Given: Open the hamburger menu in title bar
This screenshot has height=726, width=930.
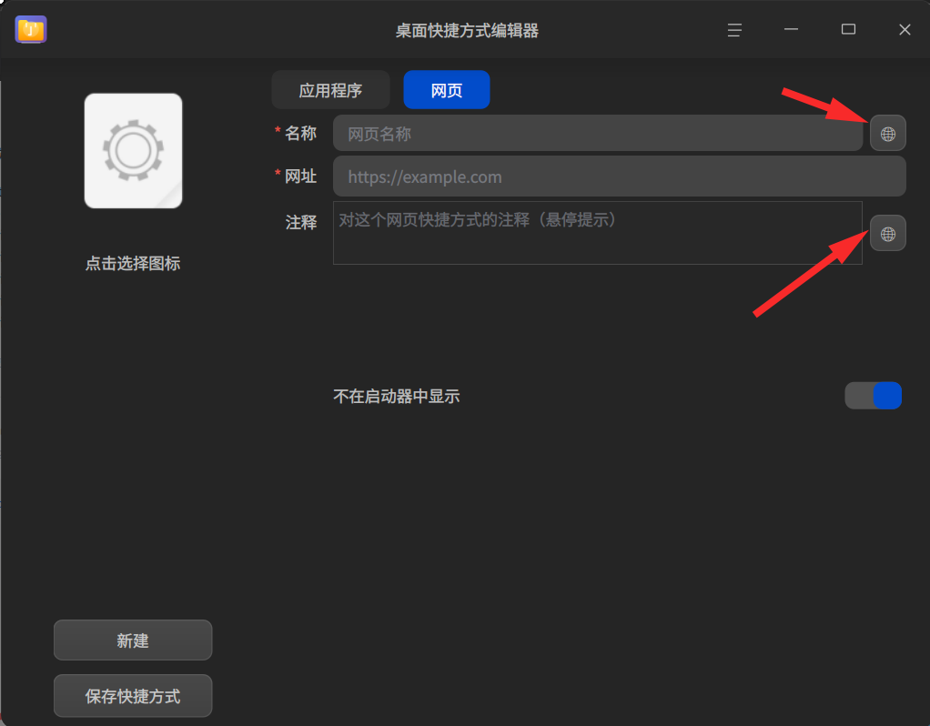Looking at the screenshot, I should coord(734,30).
